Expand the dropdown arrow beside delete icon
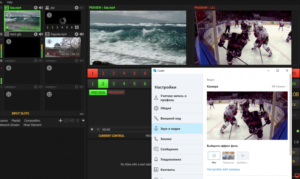 (x=83, y=120)
